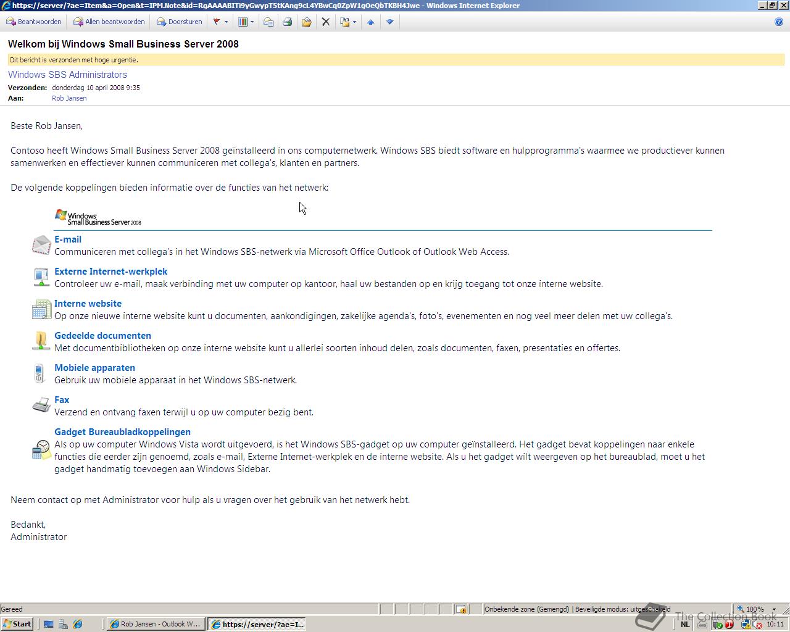
Task: Click the clock gadget icon beside Gadget Bureaubladkoppelingen
Action: click(41, 450)
